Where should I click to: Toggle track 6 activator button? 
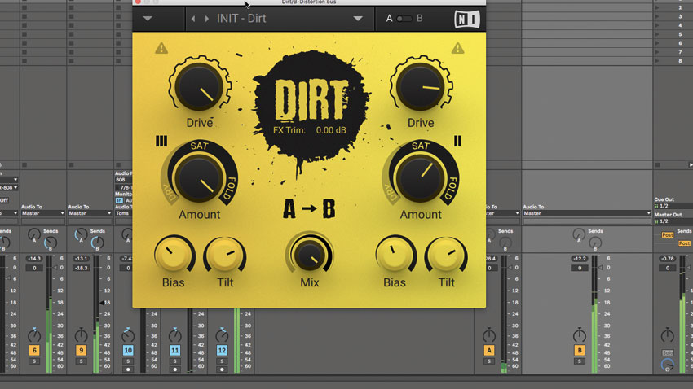tap(34, 350)
